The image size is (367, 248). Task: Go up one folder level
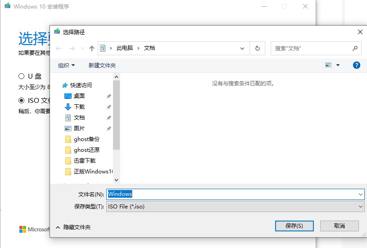click(x=92, y=49)
